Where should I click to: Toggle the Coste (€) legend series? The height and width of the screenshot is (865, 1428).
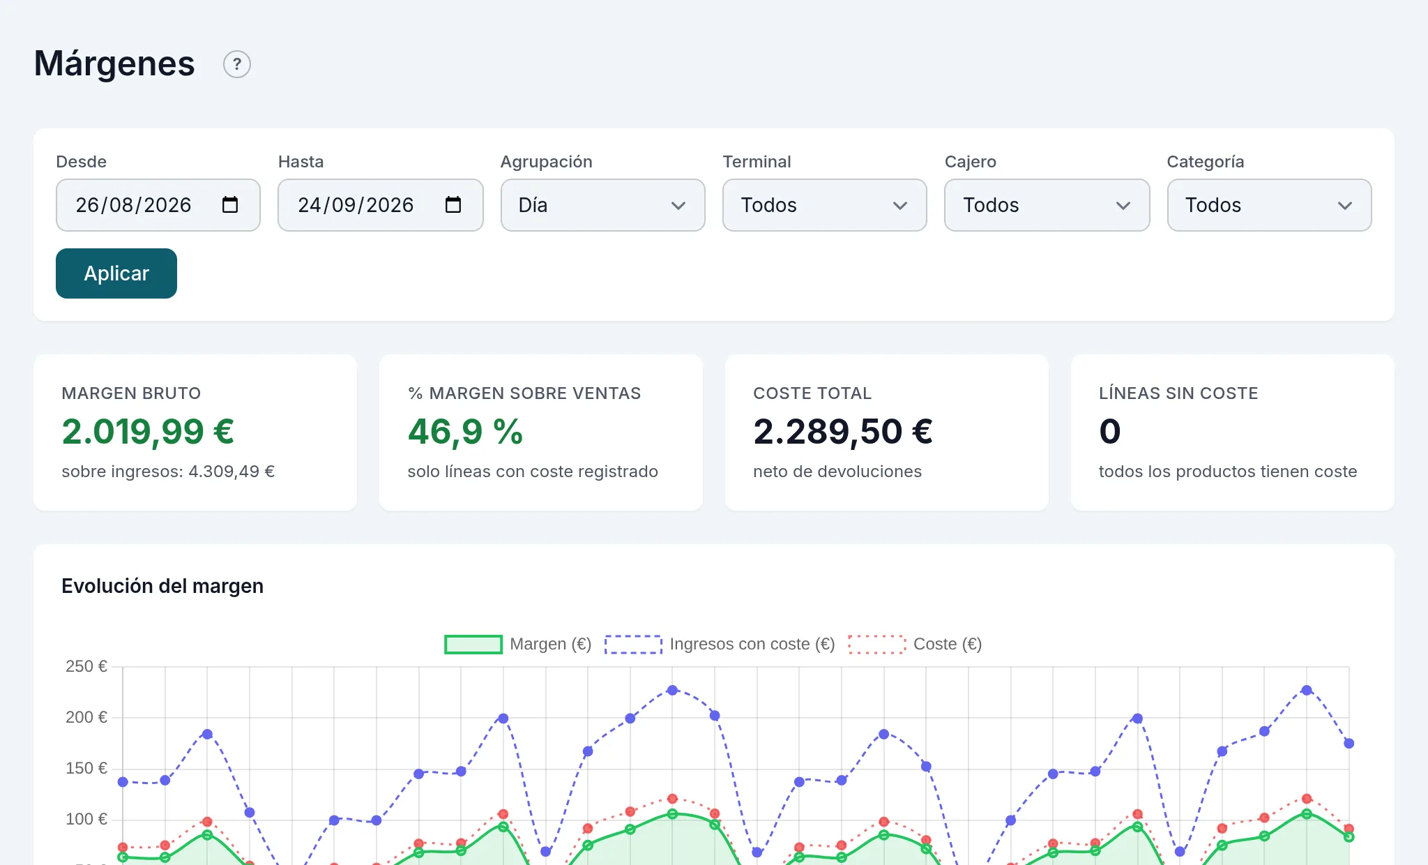click(x=915, y=644)
